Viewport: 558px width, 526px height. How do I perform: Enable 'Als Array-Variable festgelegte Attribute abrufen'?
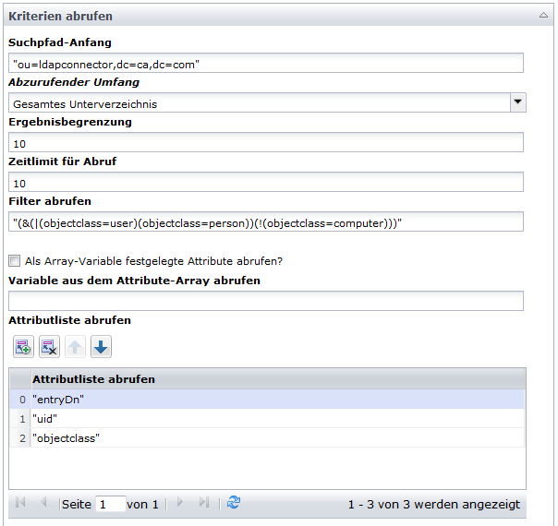(15, 261)
